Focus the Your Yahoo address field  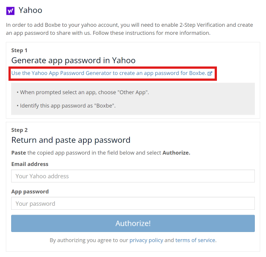point(133,176)
